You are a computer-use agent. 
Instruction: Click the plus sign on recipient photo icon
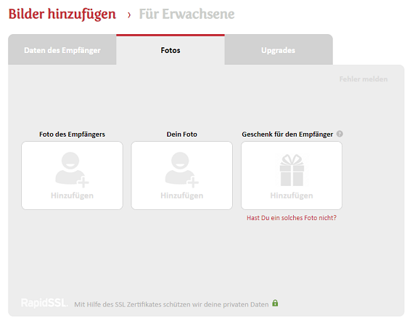[83, 182]
